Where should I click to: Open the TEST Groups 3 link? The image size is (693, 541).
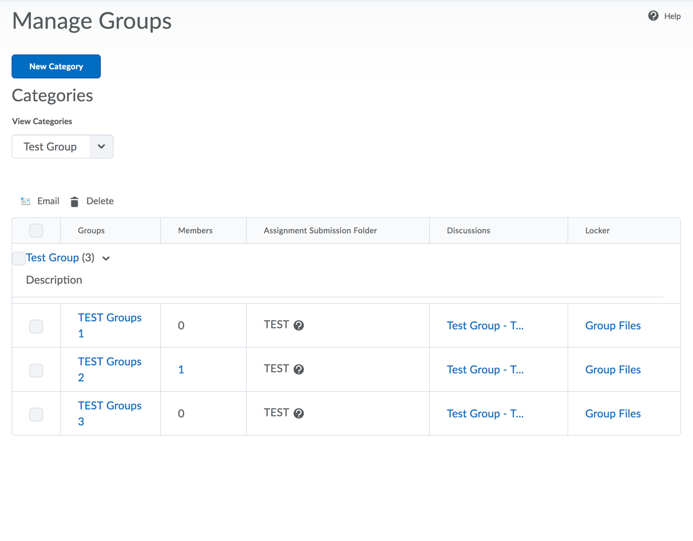109,413
